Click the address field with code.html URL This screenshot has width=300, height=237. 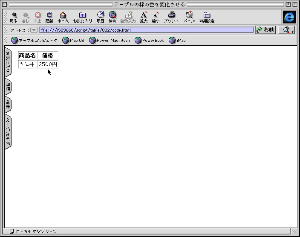146,30
